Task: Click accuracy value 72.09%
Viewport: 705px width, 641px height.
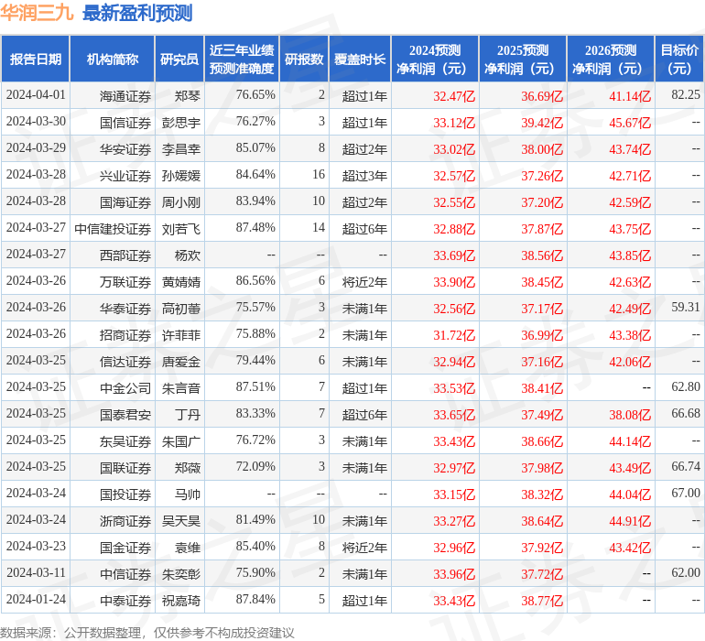Action: click(x=255, y=466)
